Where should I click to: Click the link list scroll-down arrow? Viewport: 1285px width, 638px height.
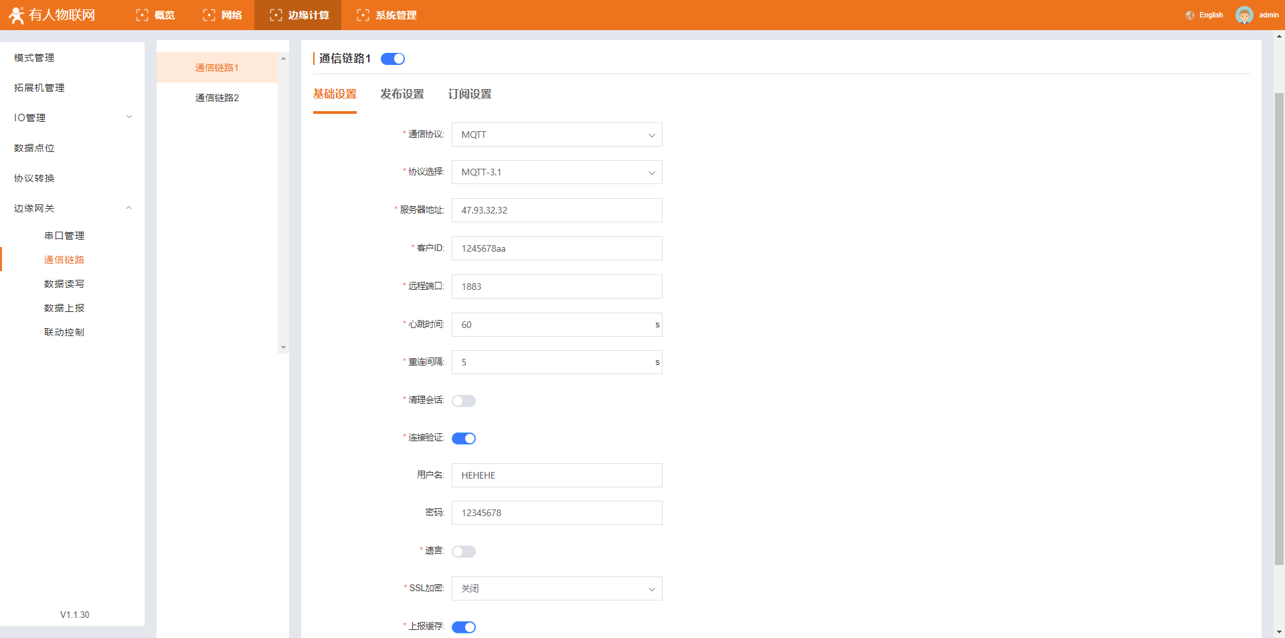tap(283, 347)
